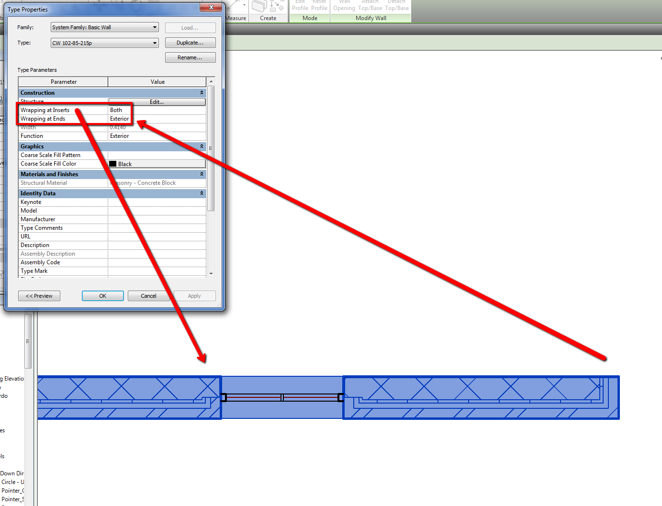Click the Wall Opening ribbon tool
662x506 pixels.
(344, 5)
